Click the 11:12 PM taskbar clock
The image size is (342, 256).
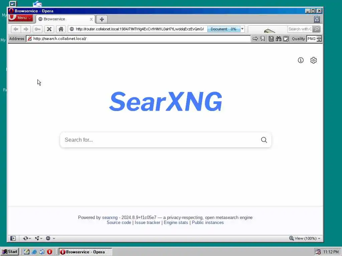pos(331,252)
